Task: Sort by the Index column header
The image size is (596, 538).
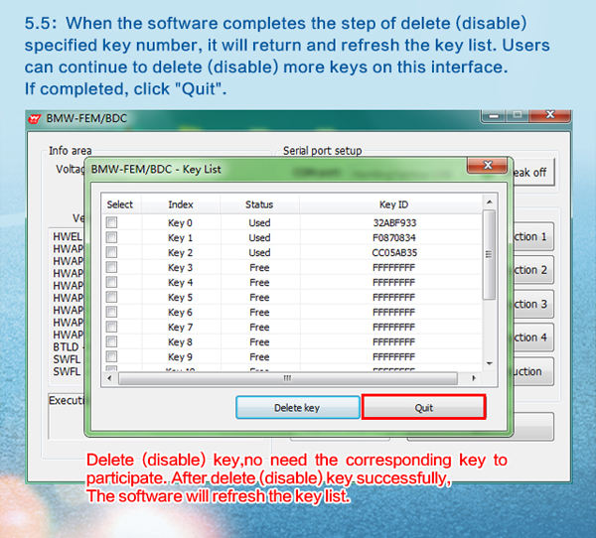Action: pos(181,204)
